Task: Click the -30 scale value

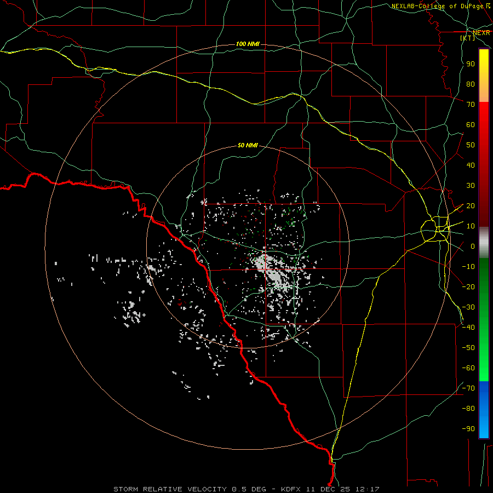Action: point(468,307)
